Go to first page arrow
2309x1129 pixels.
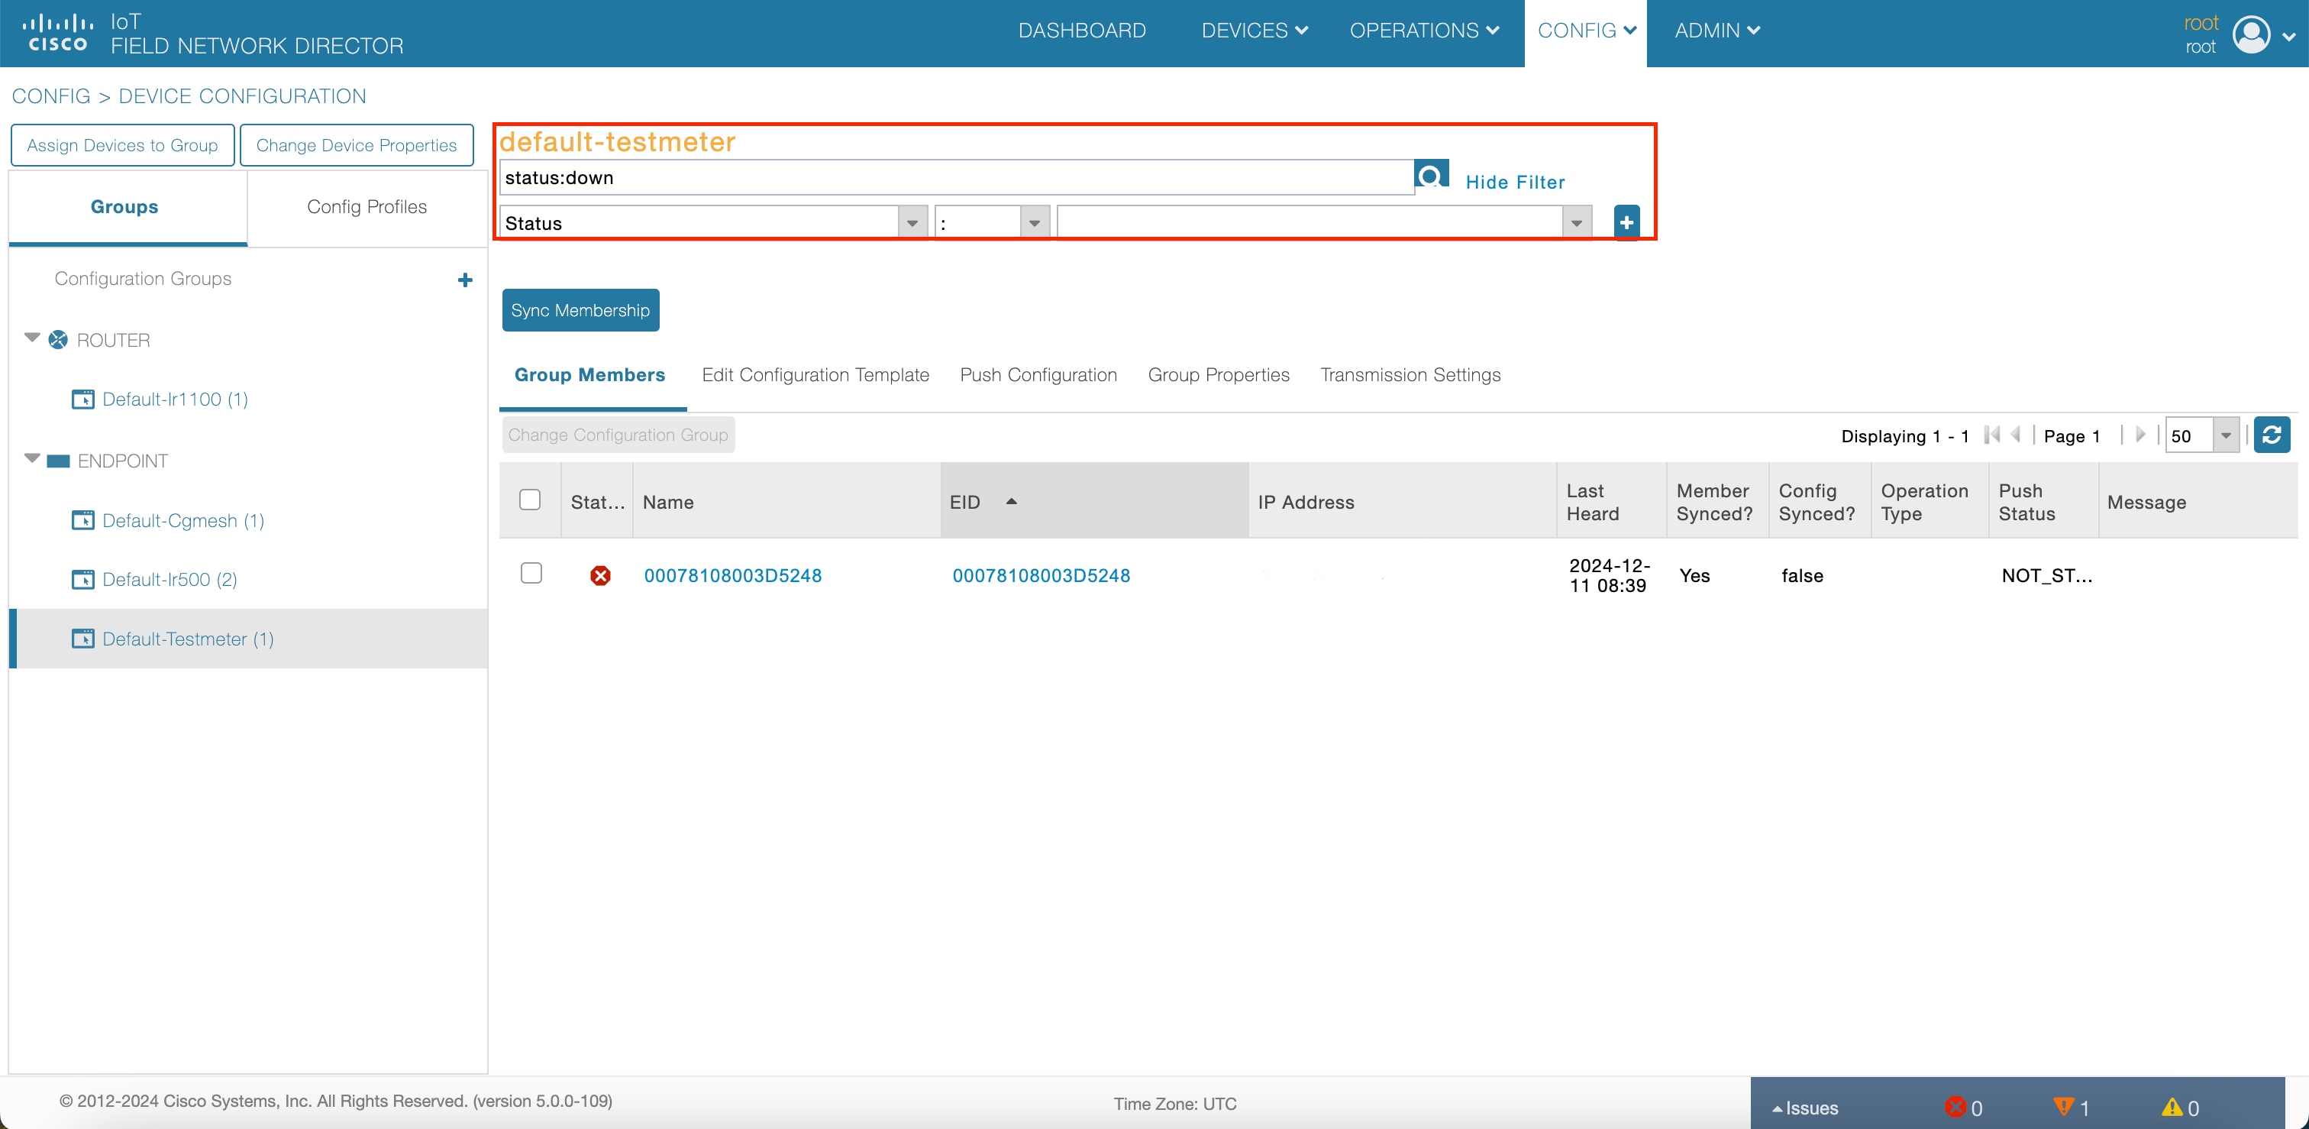(1991, 435)
